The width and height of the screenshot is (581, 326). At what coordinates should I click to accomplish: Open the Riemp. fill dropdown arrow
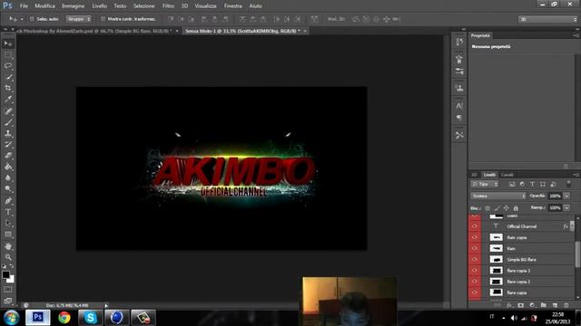coord(566,207)
